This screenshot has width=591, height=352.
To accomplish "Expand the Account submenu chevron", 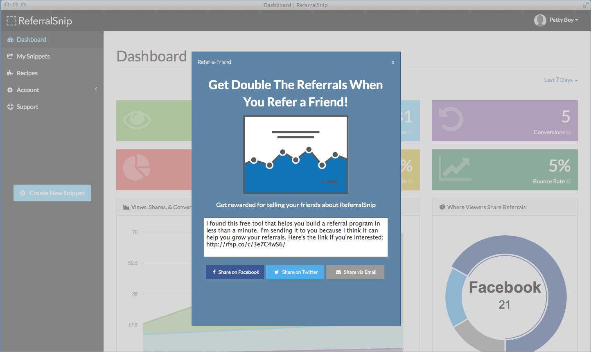I will 96,89.
